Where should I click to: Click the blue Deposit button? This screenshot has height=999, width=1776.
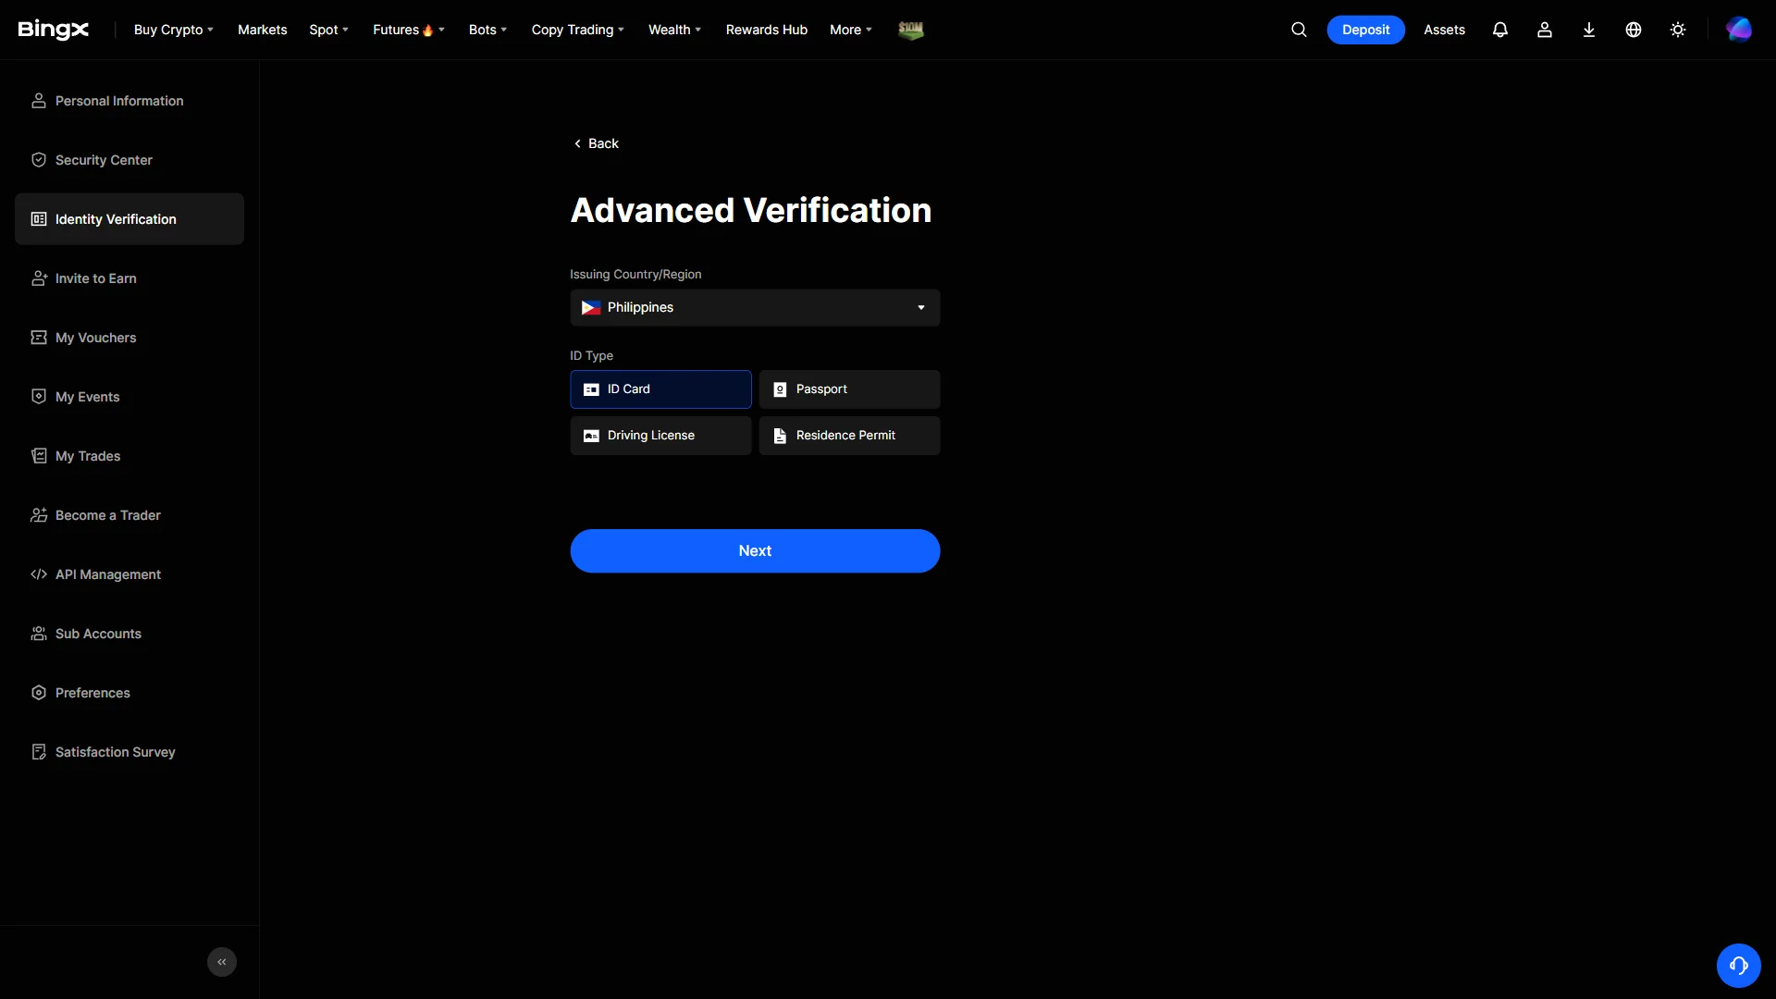point(1365,30)
